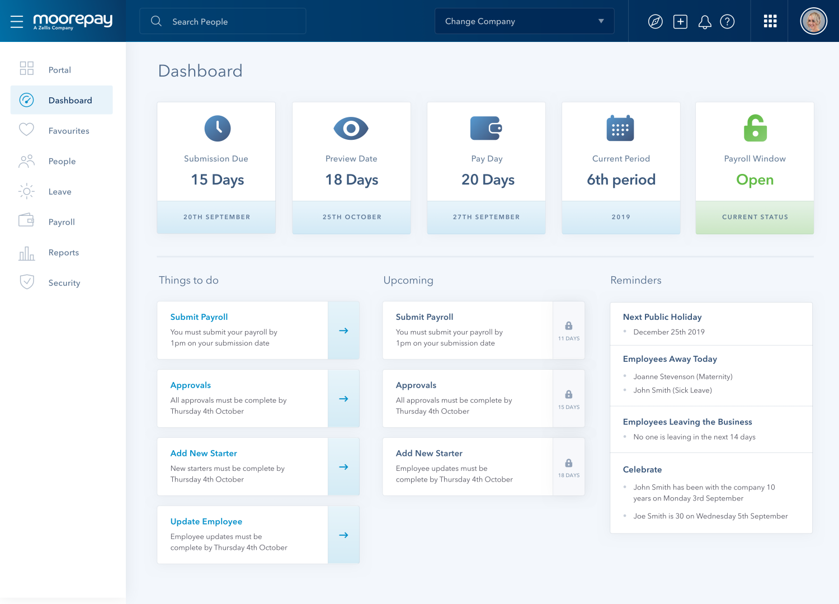Screen dimensions: 839x604
Task: Open Reports menu item
Action: click(x=62, y=253)
